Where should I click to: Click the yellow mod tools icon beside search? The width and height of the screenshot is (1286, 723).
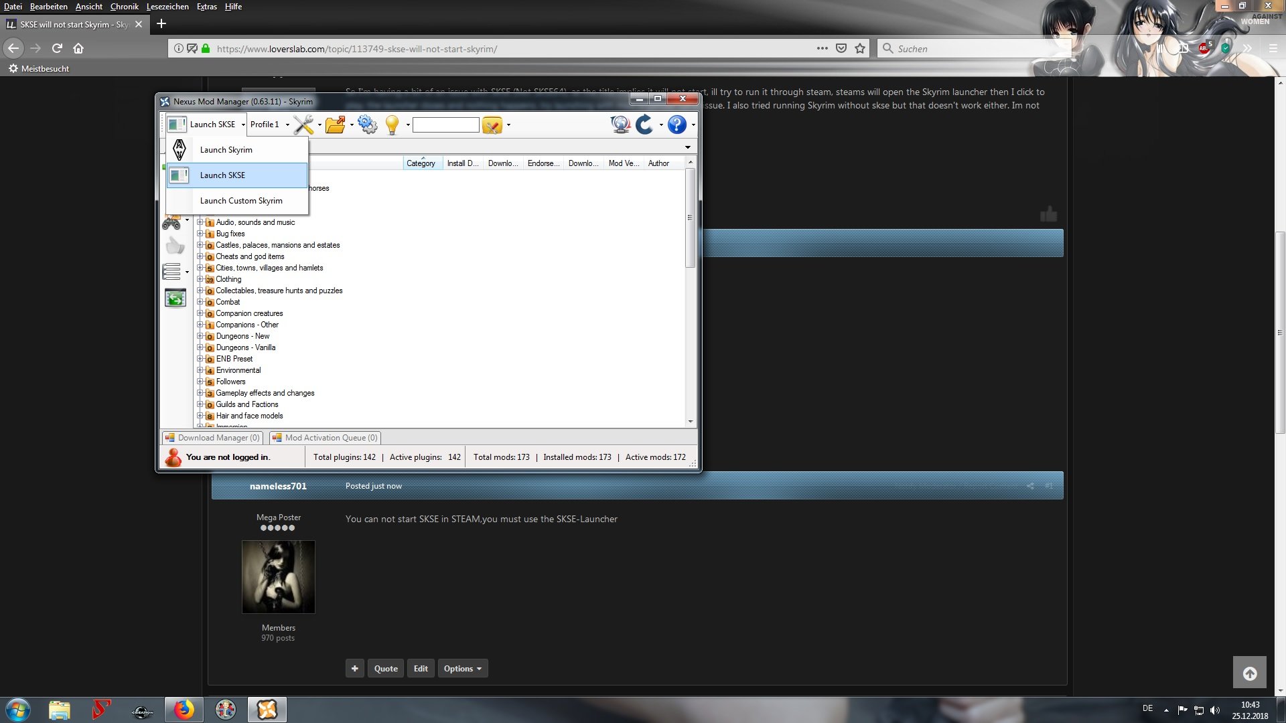click(x=492, y=125)
